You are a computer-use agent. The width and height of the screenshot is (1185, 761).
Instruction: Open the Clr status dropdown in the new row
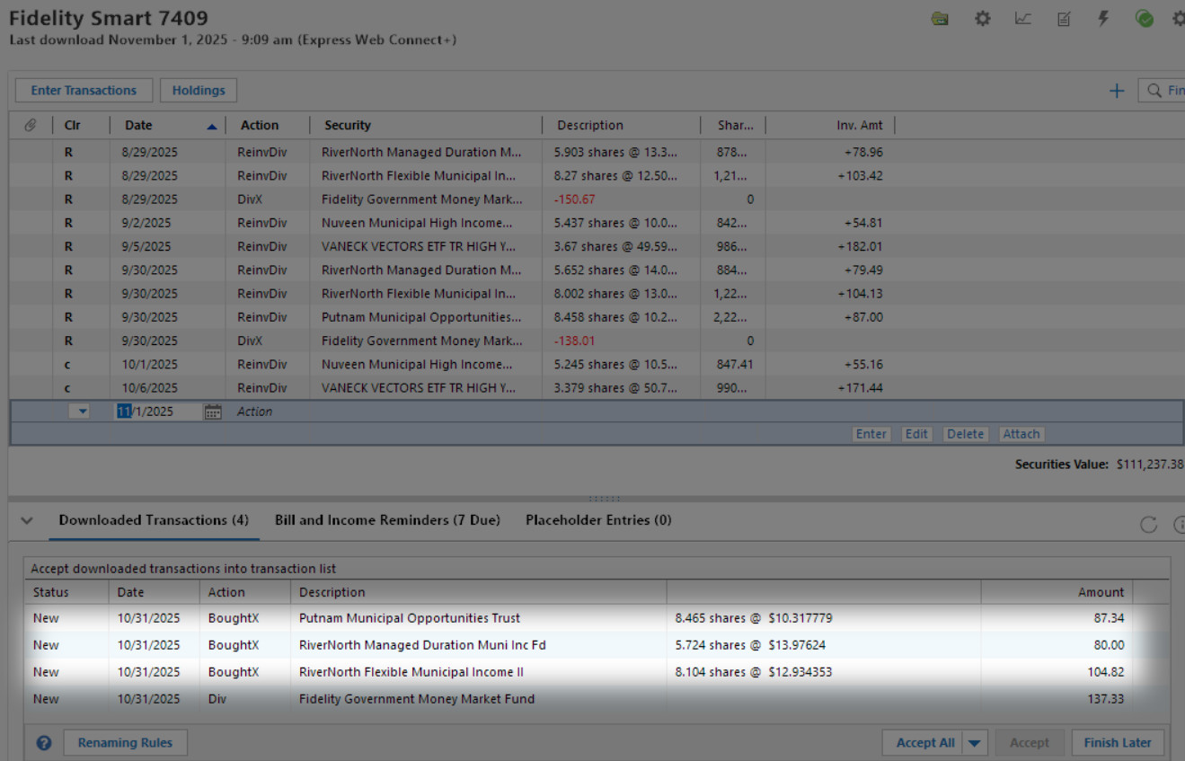[x=81, y=411]
